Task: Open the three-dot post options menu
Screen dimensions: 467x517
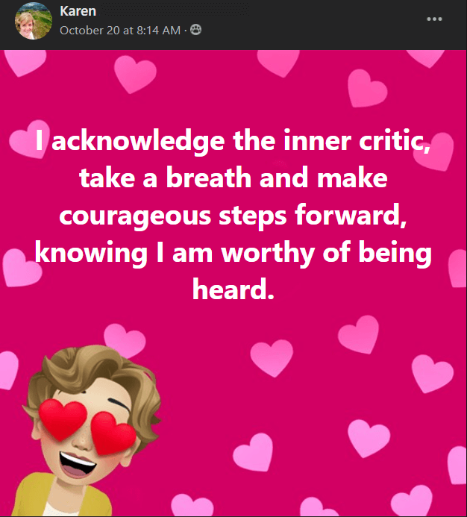Action: pyautogui.click(x=434, y=19)
